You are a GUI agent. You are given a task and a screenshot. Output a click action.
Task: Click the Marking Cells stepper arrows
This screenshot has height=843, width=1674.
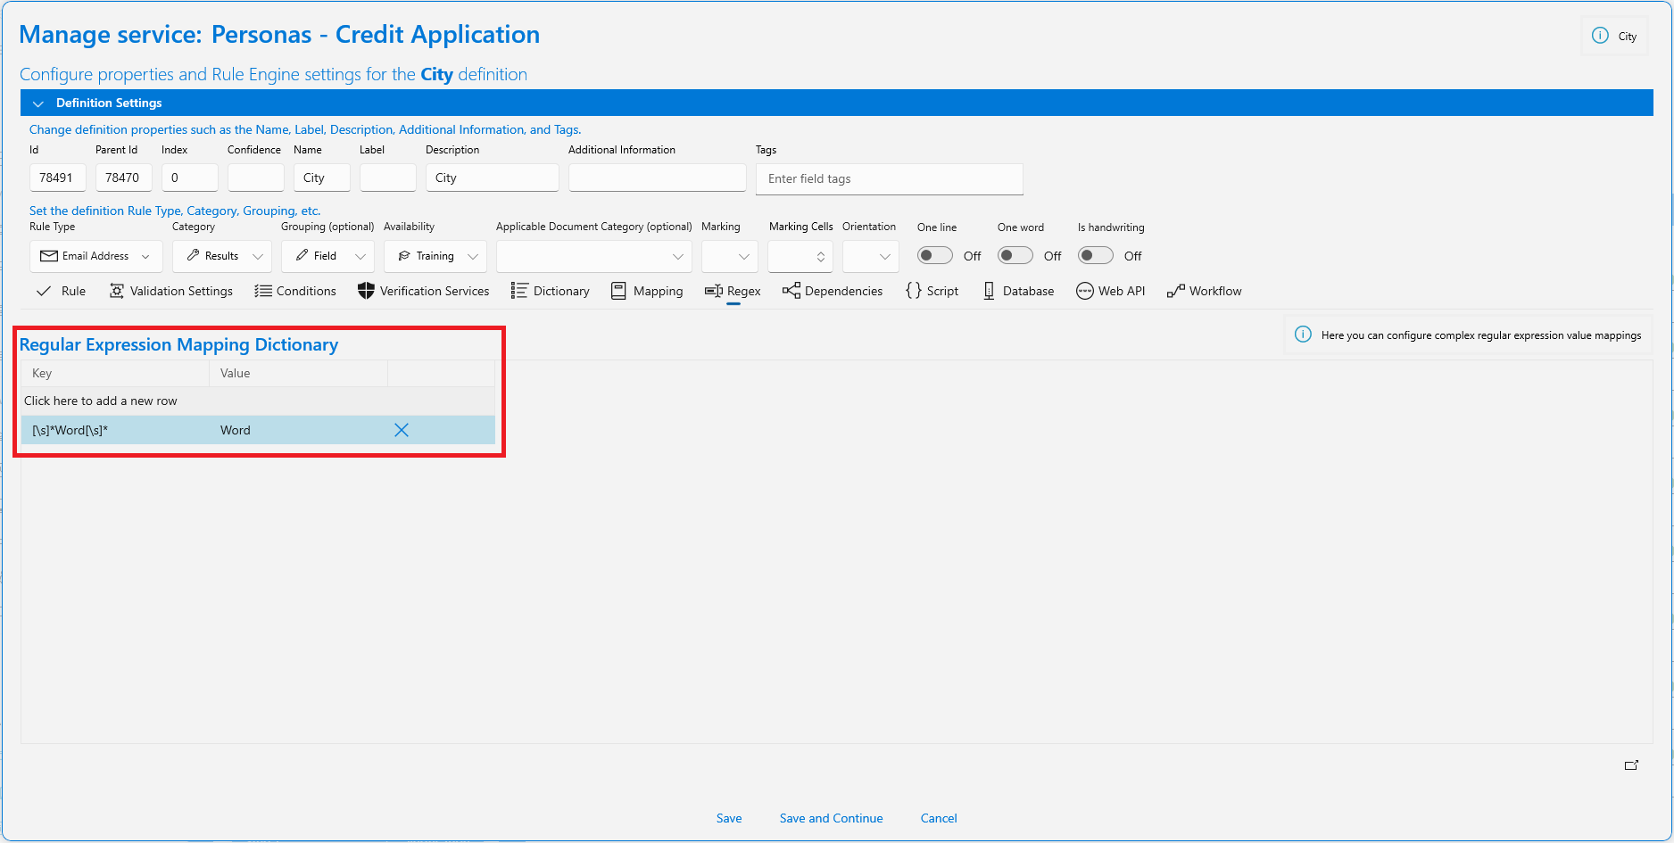pyautogui.click(x=821, y=257)
